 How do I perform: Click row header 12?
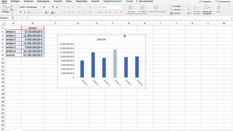tap(3, 71)
